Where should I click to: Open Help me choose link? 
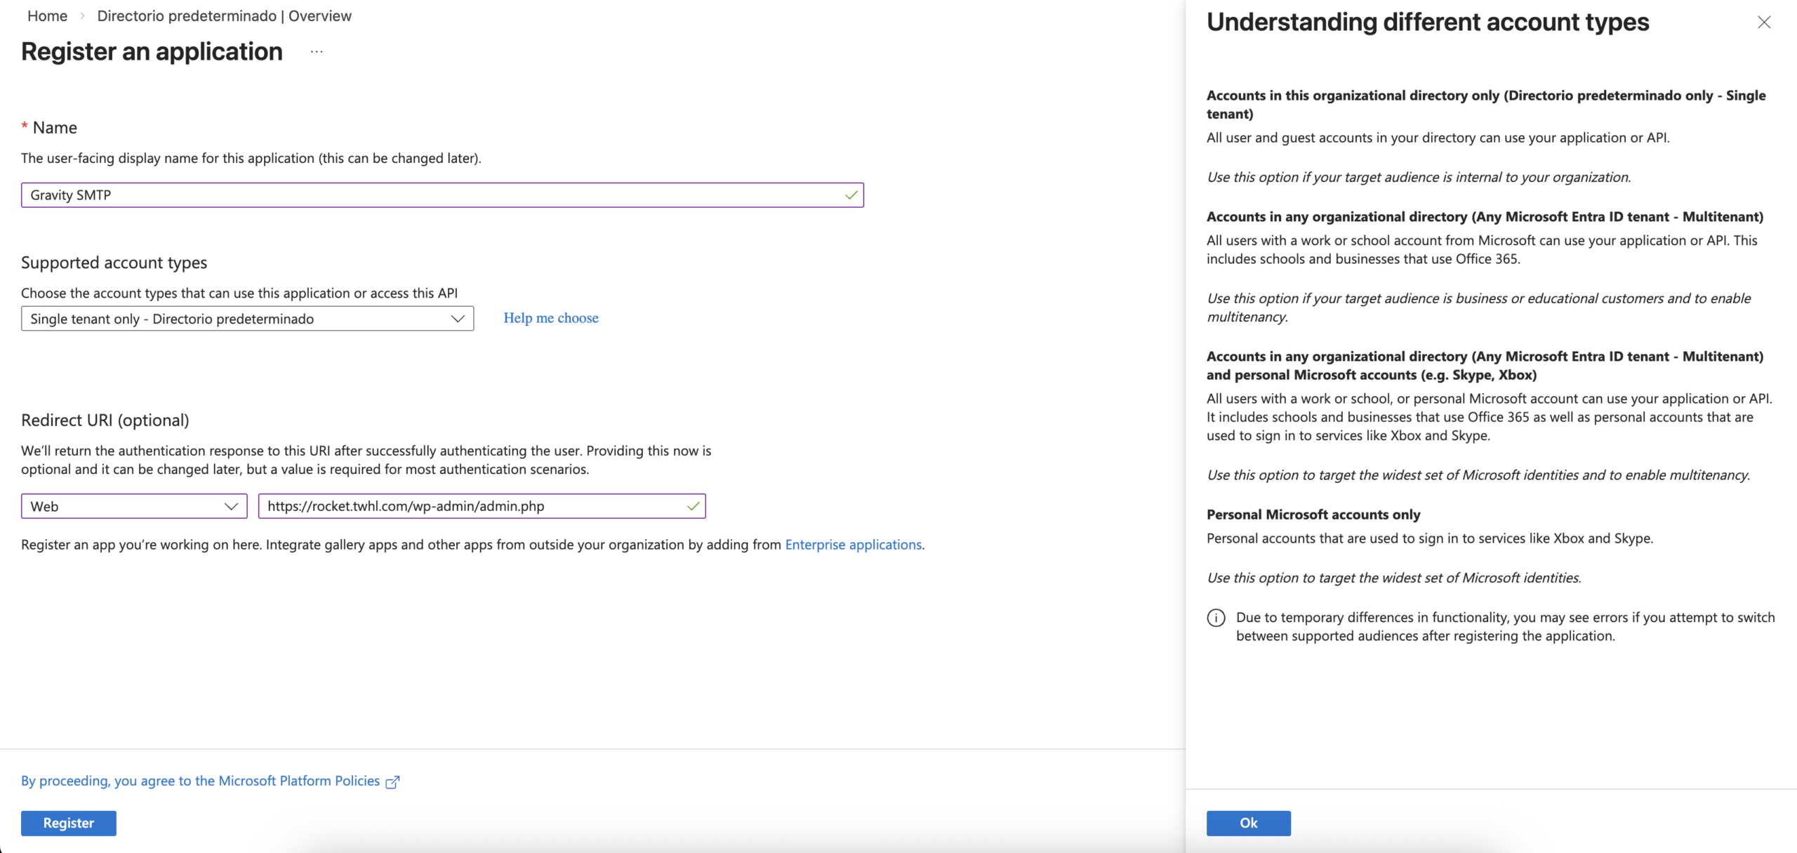click(x=550, y=318)
